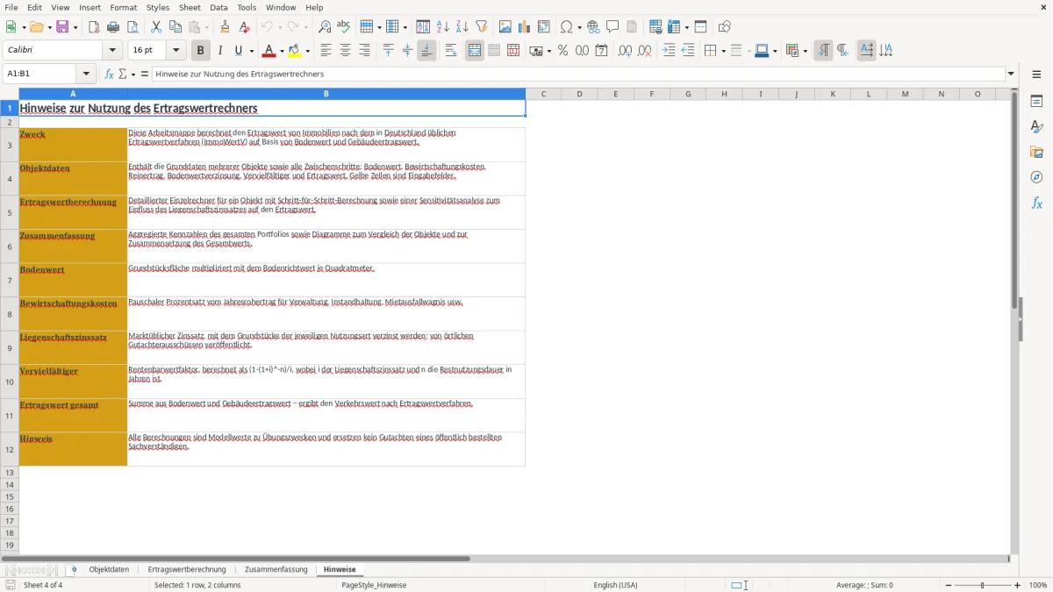Screen dimensions: 1053x592
Task: Switch to Zusammenfassung sheet tab
Action: pyautogui.click(x=276, y=569)
